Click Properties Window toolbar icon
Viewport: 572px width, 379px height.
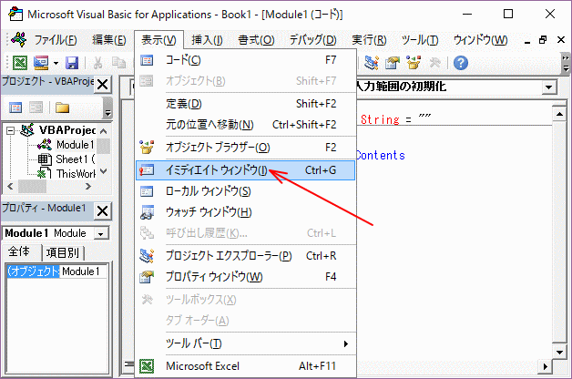point(393,63)
